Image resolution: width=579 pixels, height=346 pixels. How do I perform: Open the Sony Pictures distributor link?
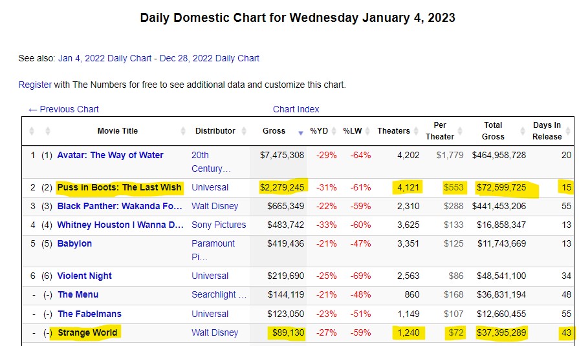pos(219,225)
